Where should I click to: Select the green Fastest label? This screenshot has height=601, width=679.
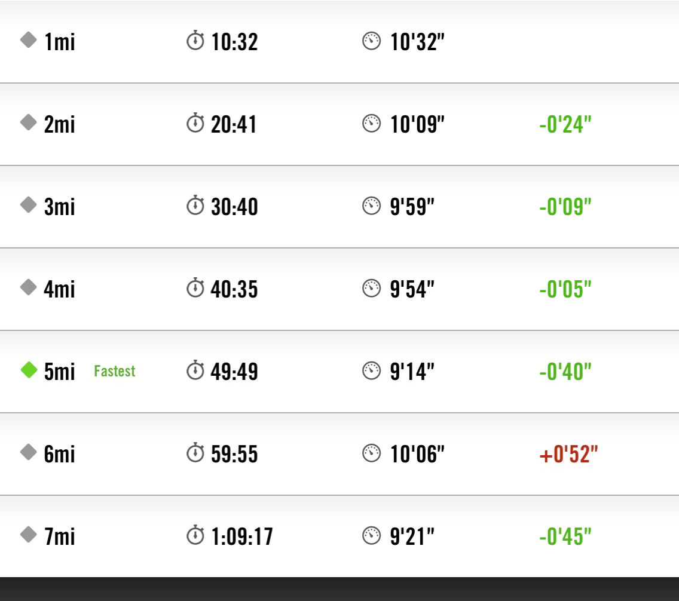tap(115, 371)
